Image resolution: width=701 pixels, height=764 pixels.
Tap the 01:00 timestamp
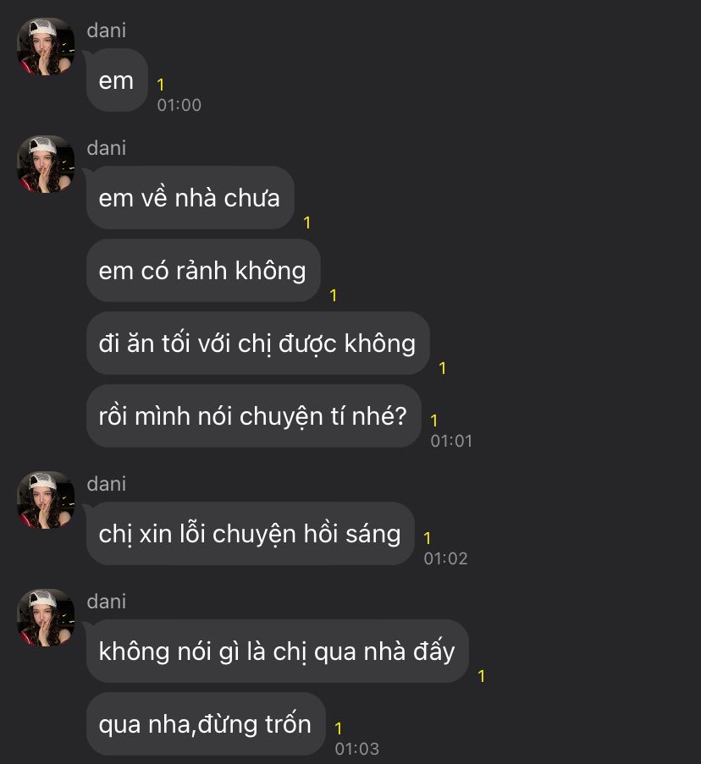[x=179, y=105]
